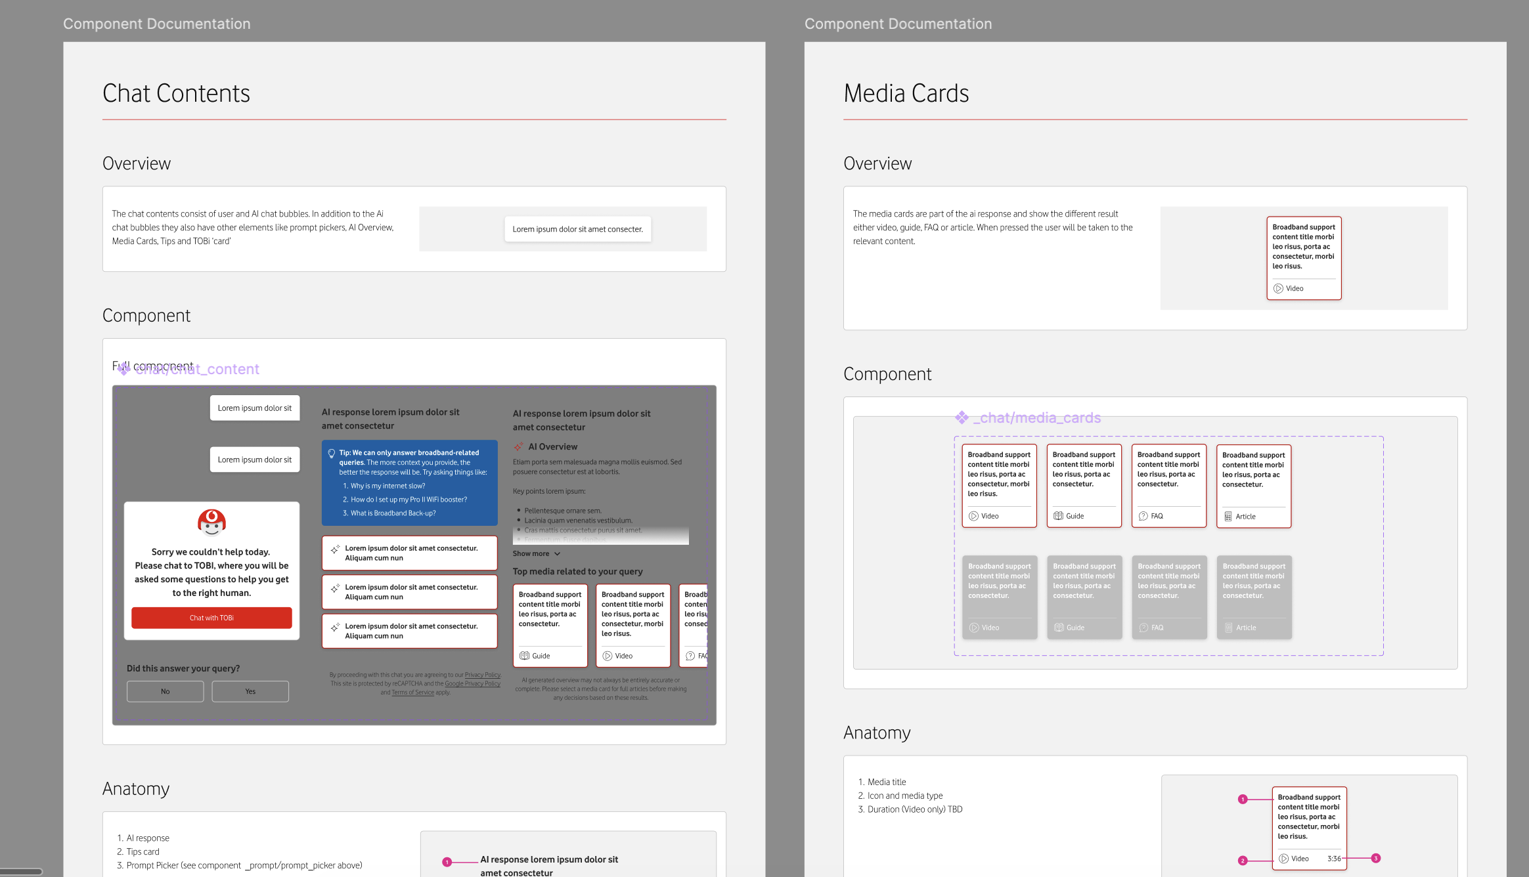Click the purple media_cards component diamond icon
The image size is (1529, 877).
tap(962, 417)
